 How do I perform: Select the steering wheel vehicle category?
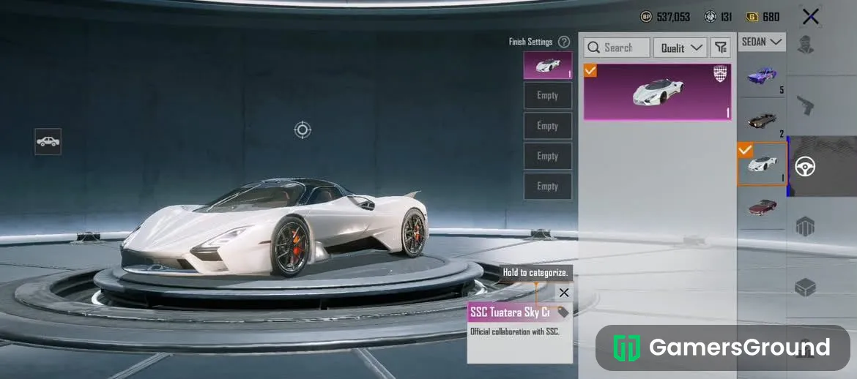tap(805, 166)
